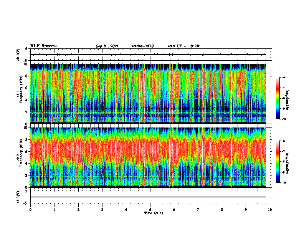Screen dimensions: 304x235
Task: Click the time axis tick label "10"
Action: pos(270,210)
